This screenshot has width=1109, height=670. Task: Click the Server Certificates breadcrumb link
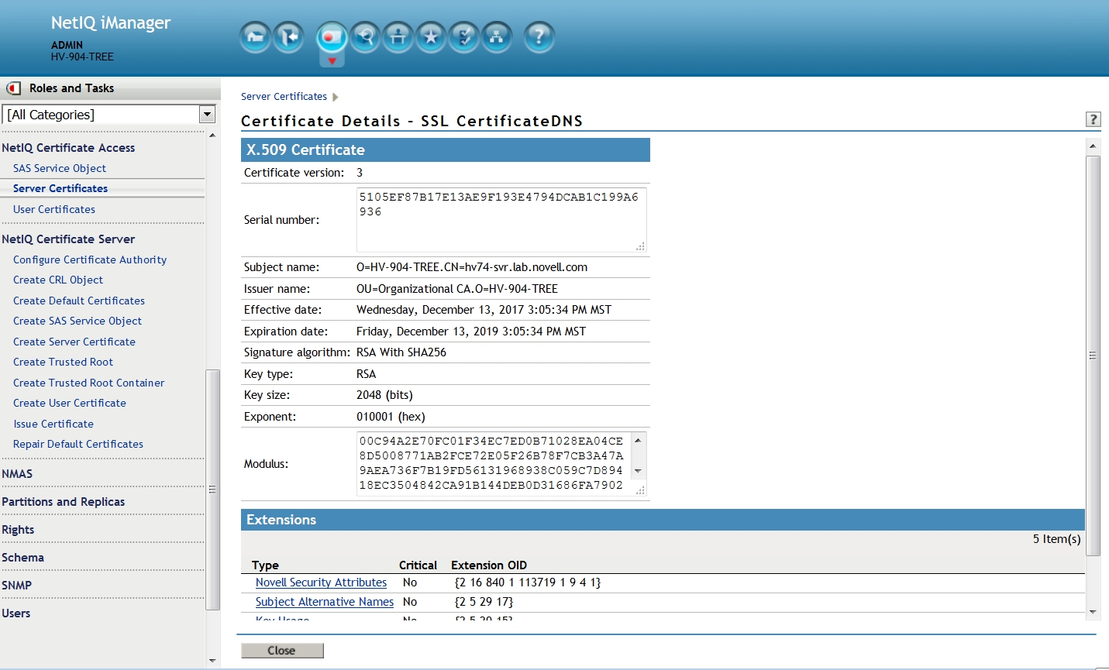(284, 97)
